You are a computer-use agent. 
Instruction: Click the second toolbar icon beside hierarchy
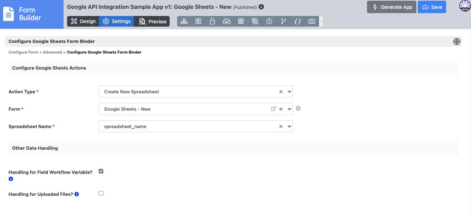[x=198, y=21]
